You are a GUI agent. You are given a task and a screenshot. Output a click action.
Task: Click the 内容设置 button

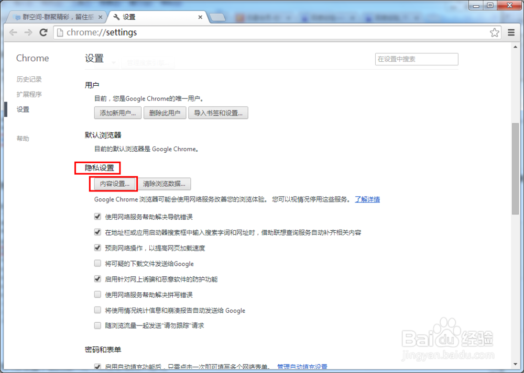tap(113, 184)
